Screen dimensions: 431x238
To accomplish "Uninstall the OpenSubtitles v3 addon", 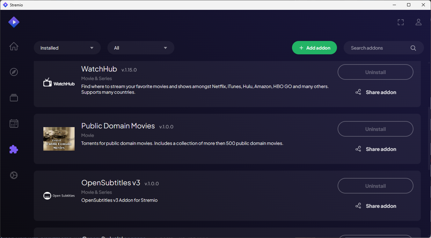I will 375,186.
